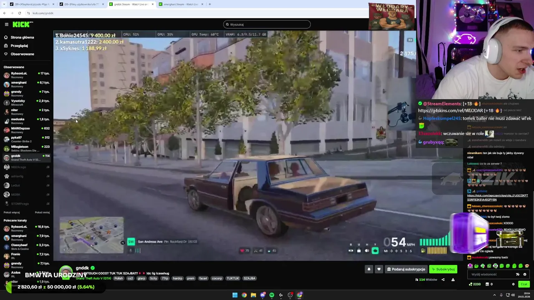
Task: Open pyka97 Counter-Strike 2 channel
Action: [26, 139]
